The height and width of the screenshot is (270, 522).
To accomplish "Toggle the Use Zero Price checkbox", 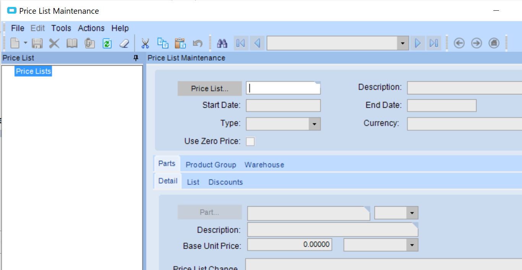I will [x=250, y=142].
